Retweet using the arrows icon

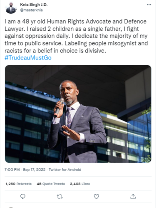click(x=60, y=197)
